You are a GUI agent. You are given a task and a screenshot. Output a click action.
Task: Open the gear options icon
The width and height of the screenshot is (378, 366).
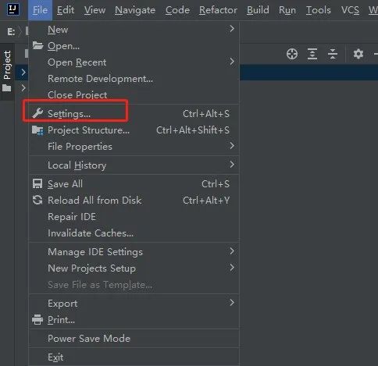358,54
